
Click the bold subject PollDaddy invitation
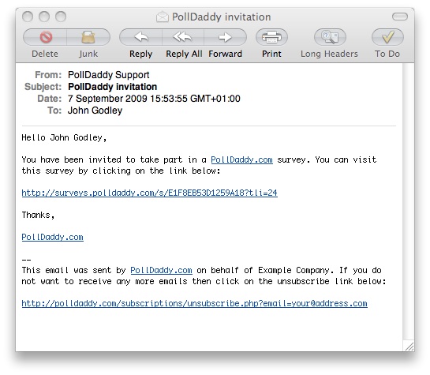113,87
